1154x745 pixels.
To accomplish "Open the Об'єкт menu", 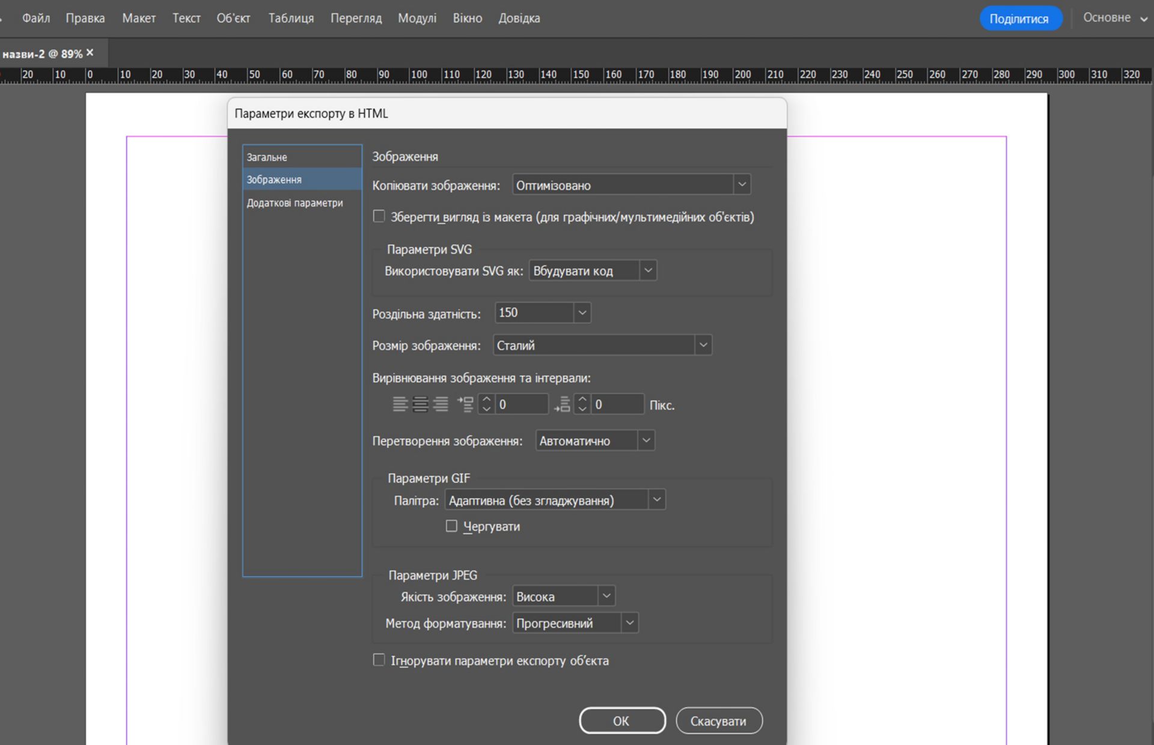I will [233, 18].
